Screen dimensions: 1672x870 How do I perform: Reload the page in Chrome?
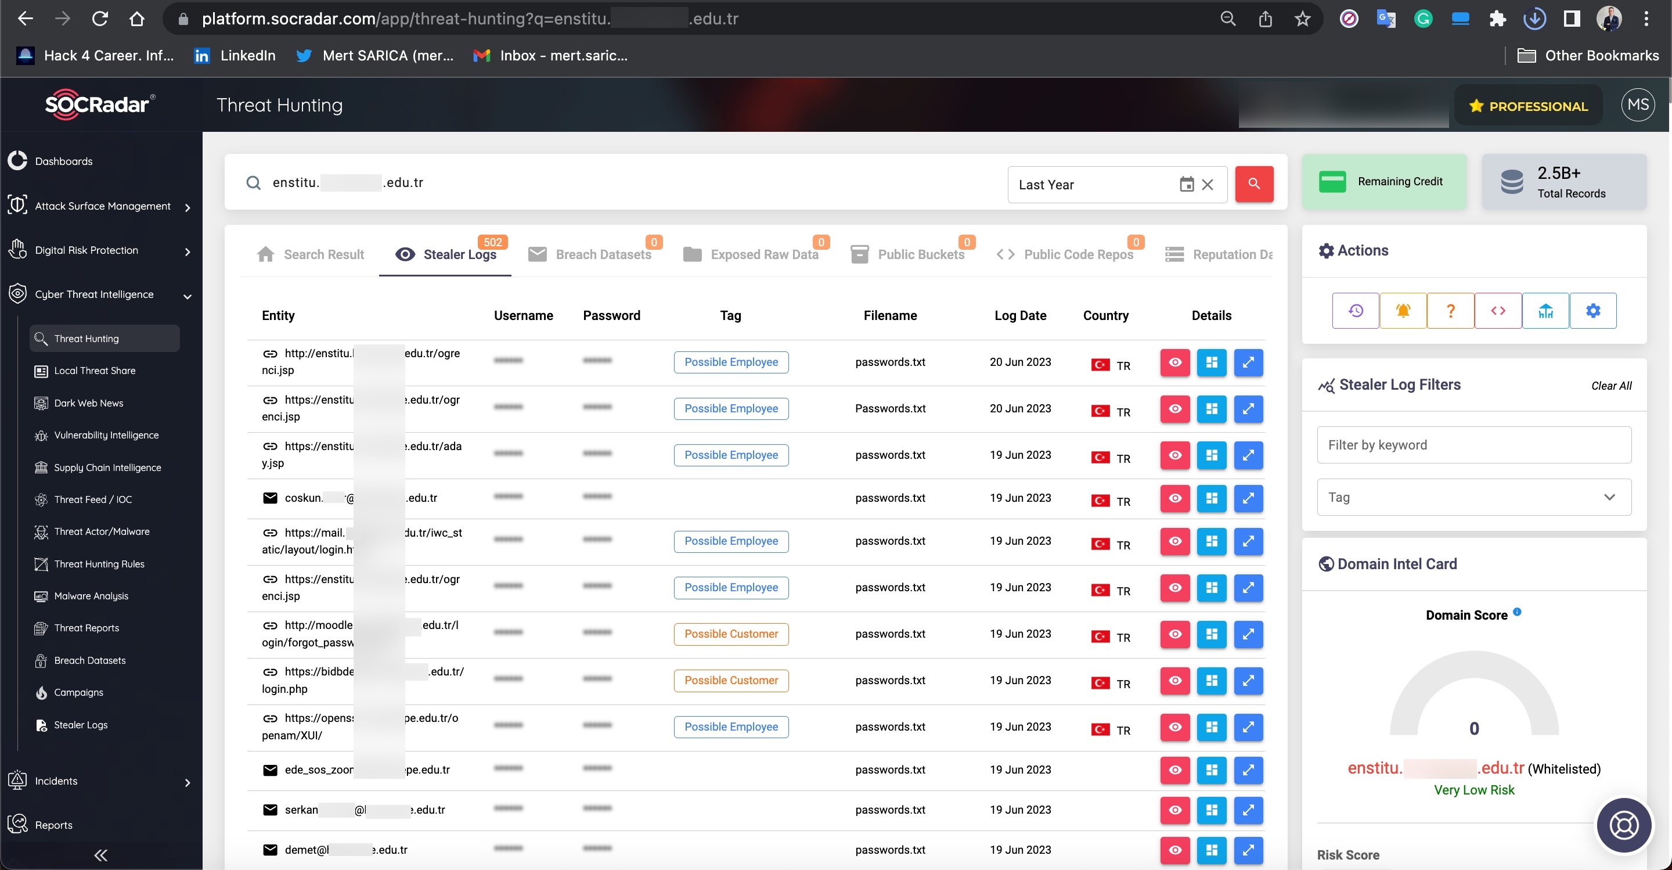click(99, 19)
